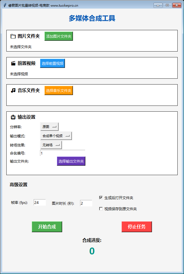Click the 分辨率 label
The image size is (184, 274).
coord(16,127)
